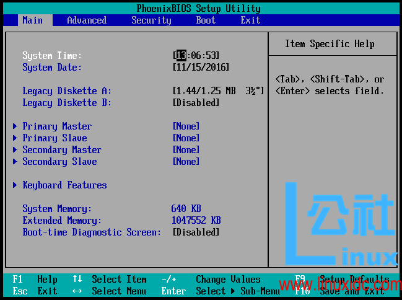Switch to the Boot tab

(x=206, y=20)
